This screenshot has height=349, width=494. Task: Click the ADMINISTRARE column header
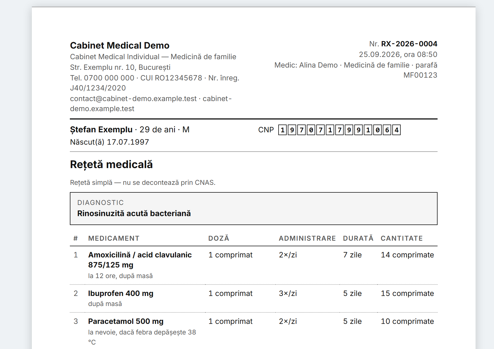tap(307, 238)
